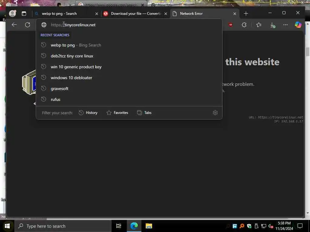Viewport: 310px width, 232px height.
Task: Open the Settings and more ellipsis
Action: point(285,25)
